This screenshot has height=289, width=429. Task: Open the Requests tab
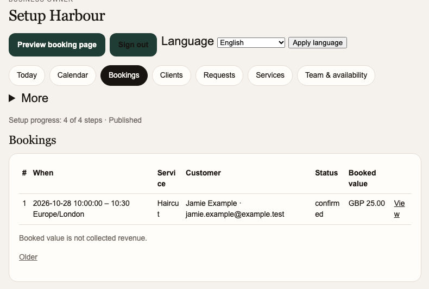(219, 76)
